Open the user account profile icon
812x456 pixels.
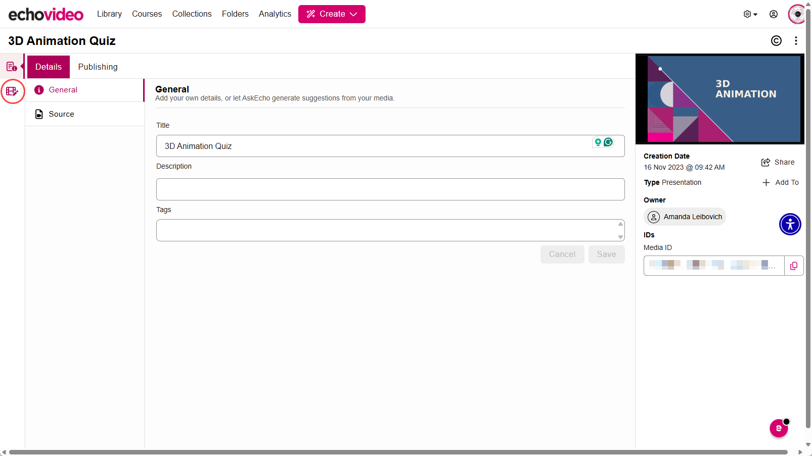click(x=773, y=14)
